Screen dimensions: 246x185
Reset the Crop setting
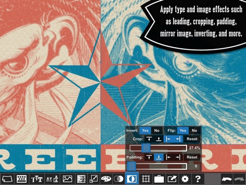(192, 139)
